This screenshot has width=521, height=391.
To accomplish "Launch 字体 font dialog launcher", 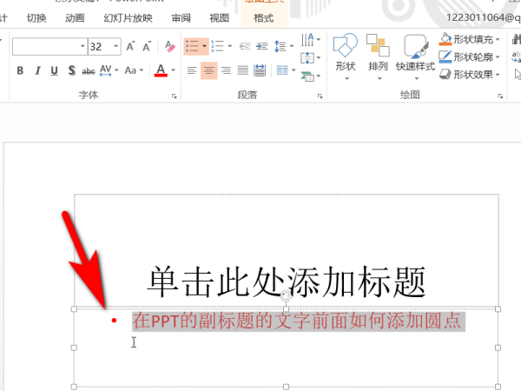I will 175,96.
